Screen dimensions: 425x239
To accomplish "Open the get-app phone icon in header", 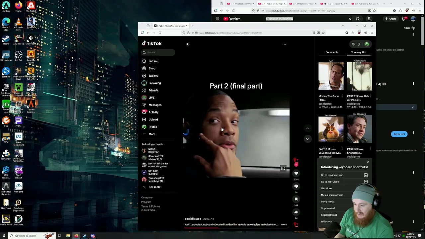I will [358, 44].
